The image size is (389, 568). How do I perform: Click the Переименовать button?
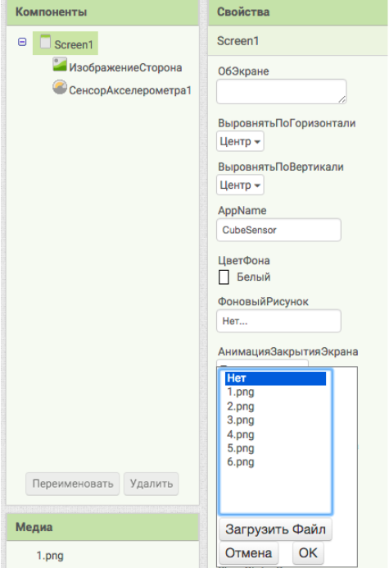[73, 483]
